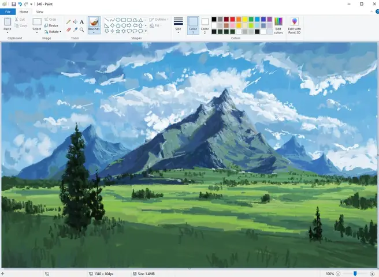Viewport: 379px width, 277px height.
Task: Switch to the View tab
Action: 40,12
